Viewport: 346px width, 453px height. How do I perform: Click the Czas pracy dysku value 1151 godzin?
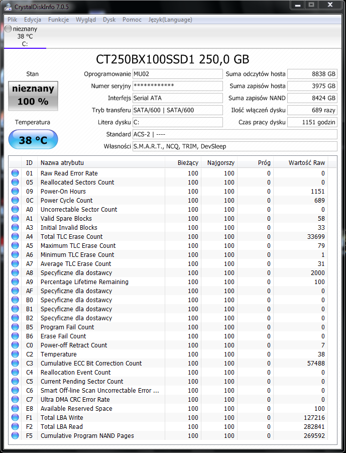click(312, 122)
